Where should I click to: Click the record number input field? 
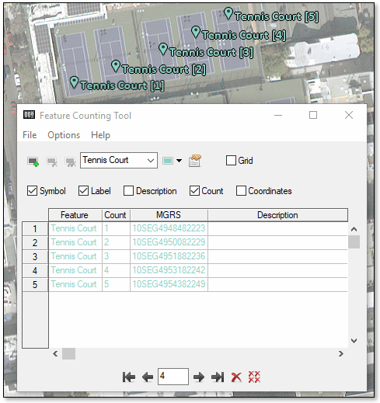173,377
